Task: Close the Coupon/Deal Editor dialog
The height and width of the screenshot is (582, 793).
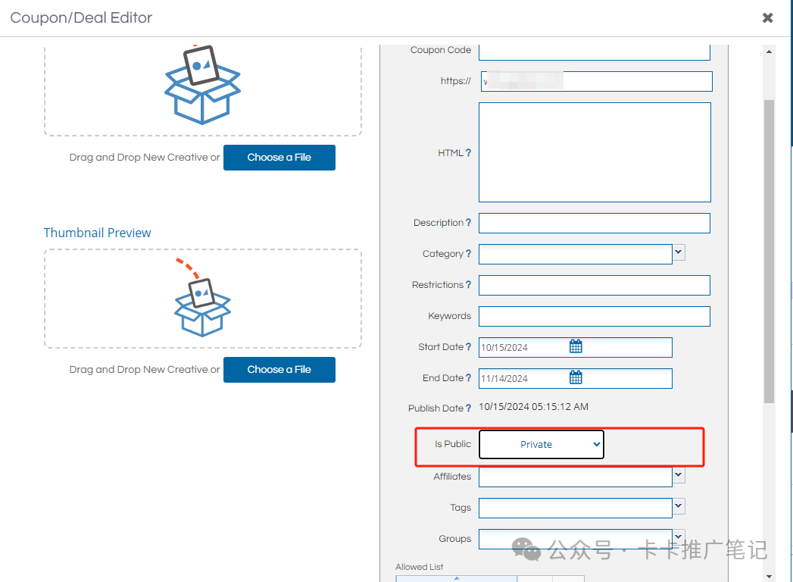Action: click(x=767, y=17)
